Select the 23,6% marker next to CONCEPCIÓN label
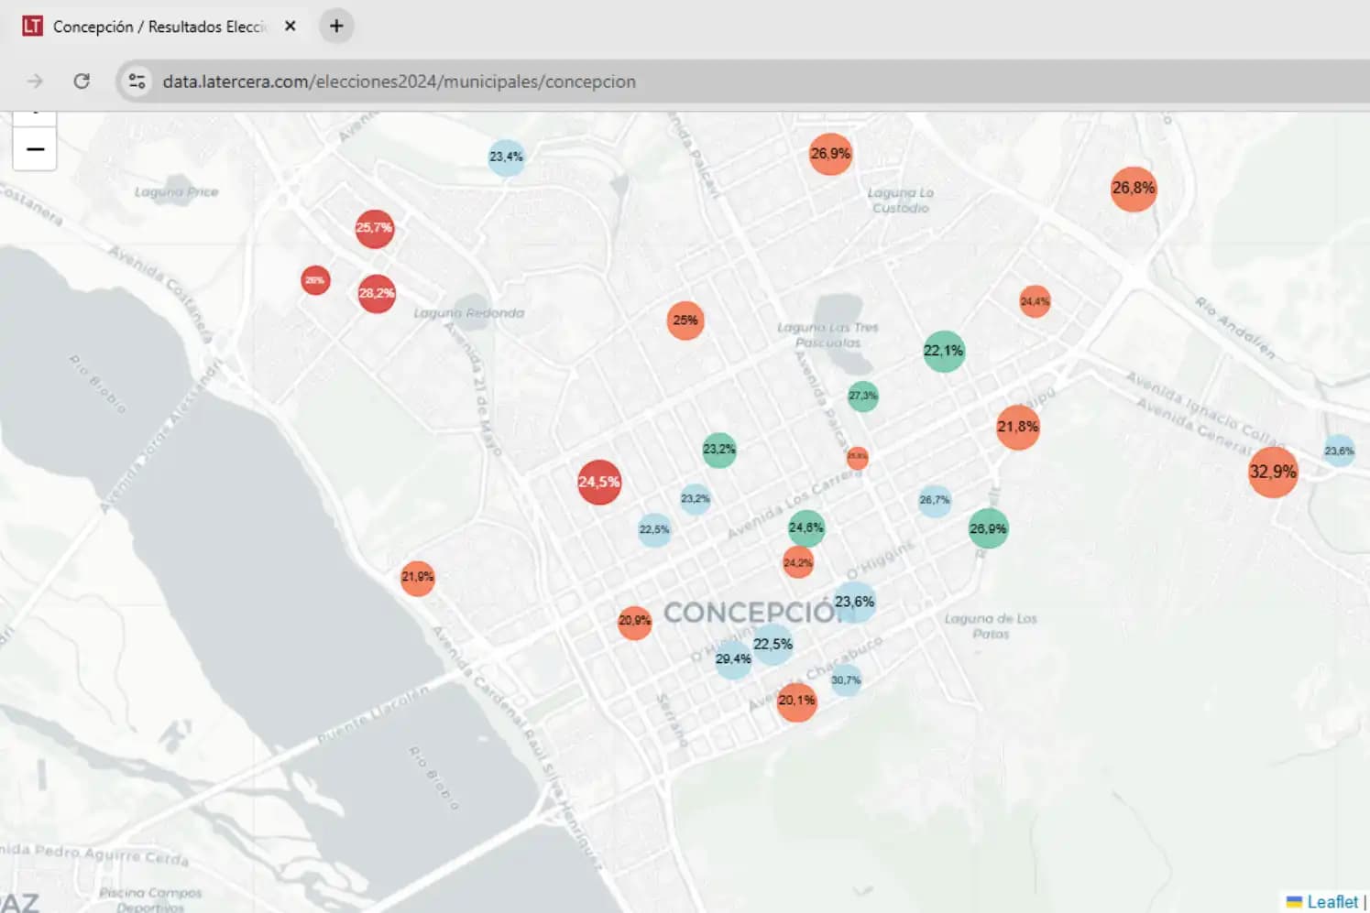The image size is (1370, 913). pyautogui.click(x=854, y=602)
